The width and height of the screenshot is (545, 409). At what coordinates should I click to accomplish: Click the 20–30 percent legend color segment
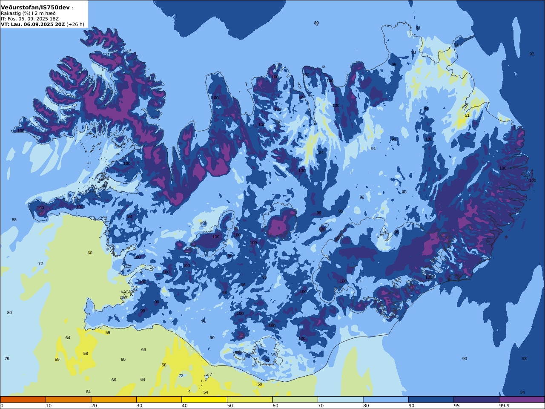point(114,400)
